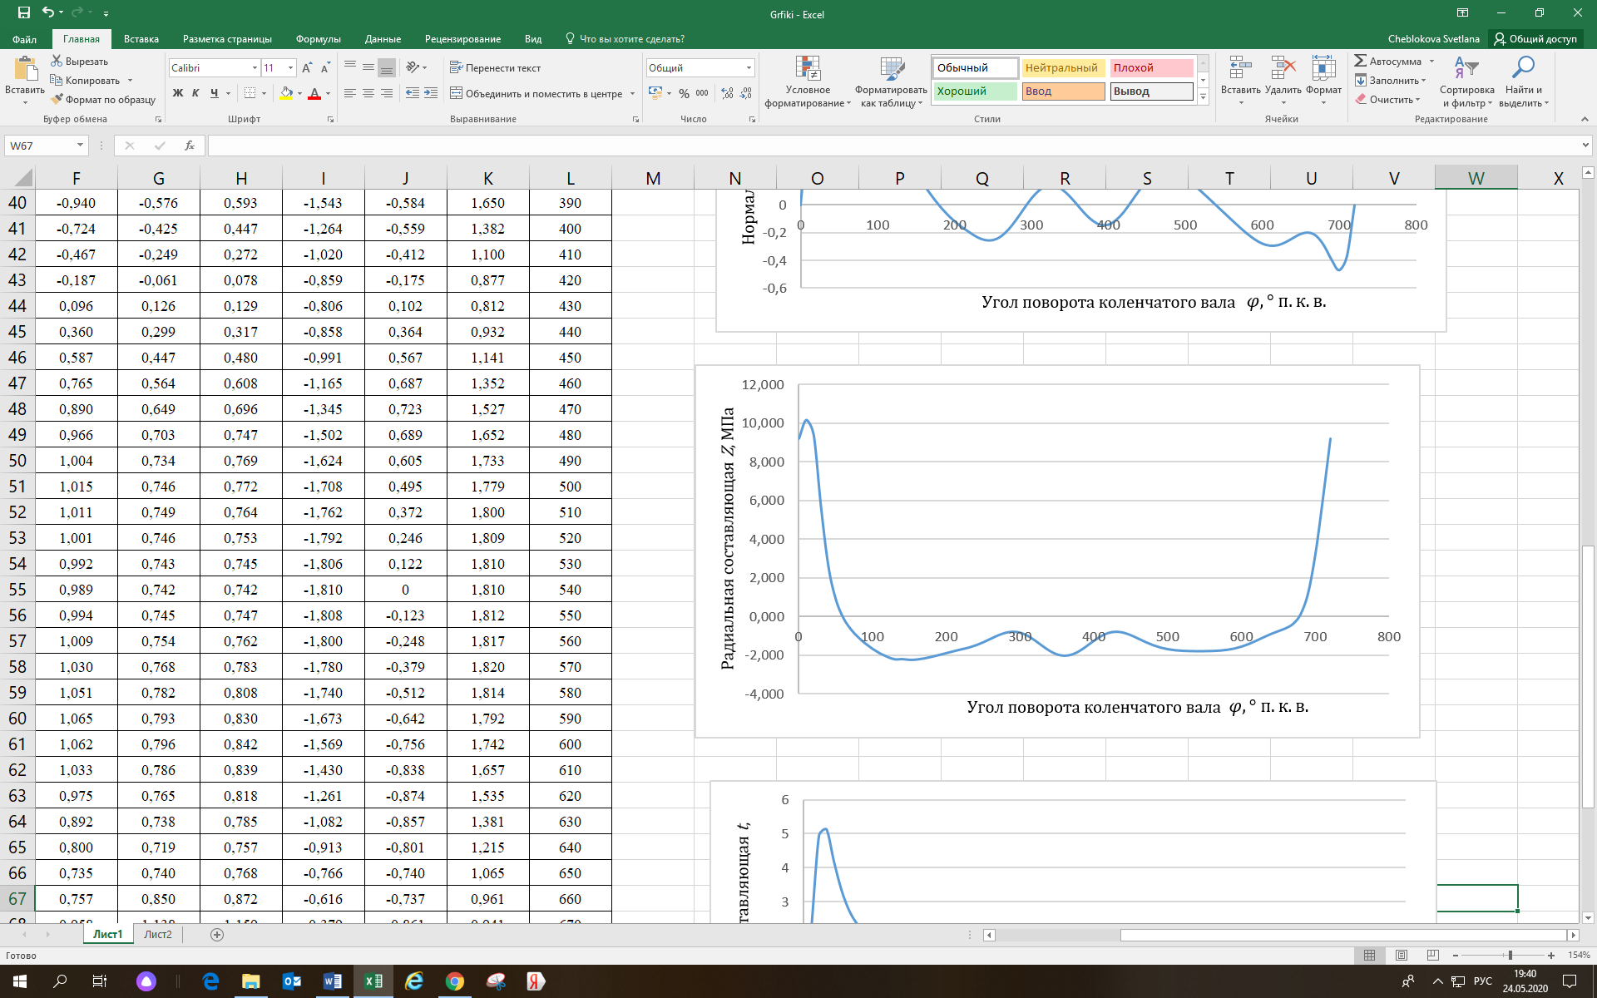Expand the formula bar

point(1585,146)
